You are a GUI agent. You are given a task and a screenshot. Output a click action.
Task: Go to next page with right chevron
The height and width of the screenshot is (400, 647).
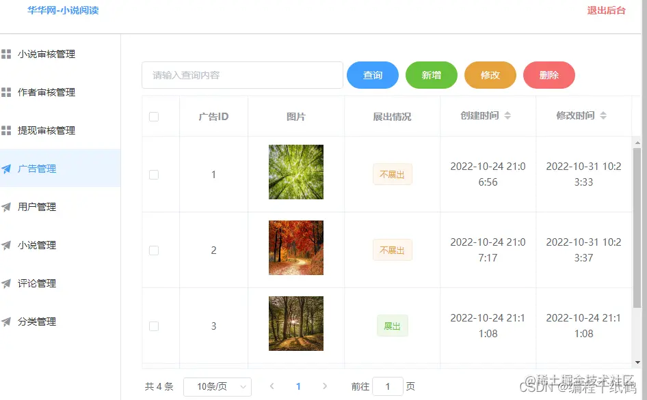(325, 386)
